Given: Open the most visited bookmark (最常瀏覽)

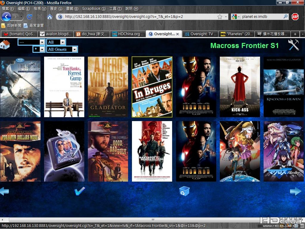Looking at the screenshot, I should point(34,26).
